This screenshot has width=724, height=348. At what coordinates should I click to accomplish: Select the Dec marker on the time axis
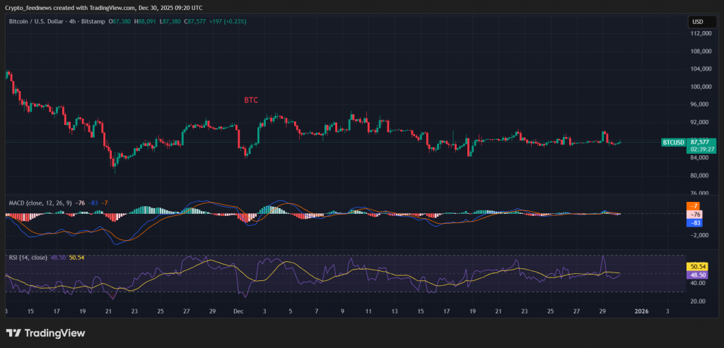[238, 311]
